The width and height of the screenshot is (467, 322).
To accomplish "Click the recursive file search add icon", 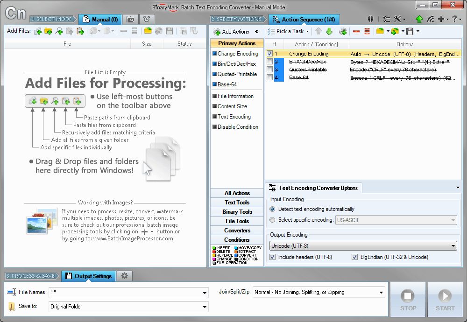I will pyautogui.click(x=59, y=31).
